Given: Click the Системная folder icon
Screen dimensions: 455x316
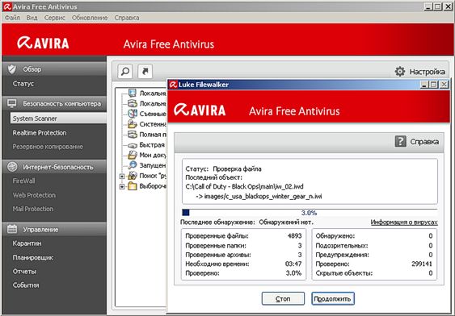Looking at the screenshot, I should coord(133,124).
